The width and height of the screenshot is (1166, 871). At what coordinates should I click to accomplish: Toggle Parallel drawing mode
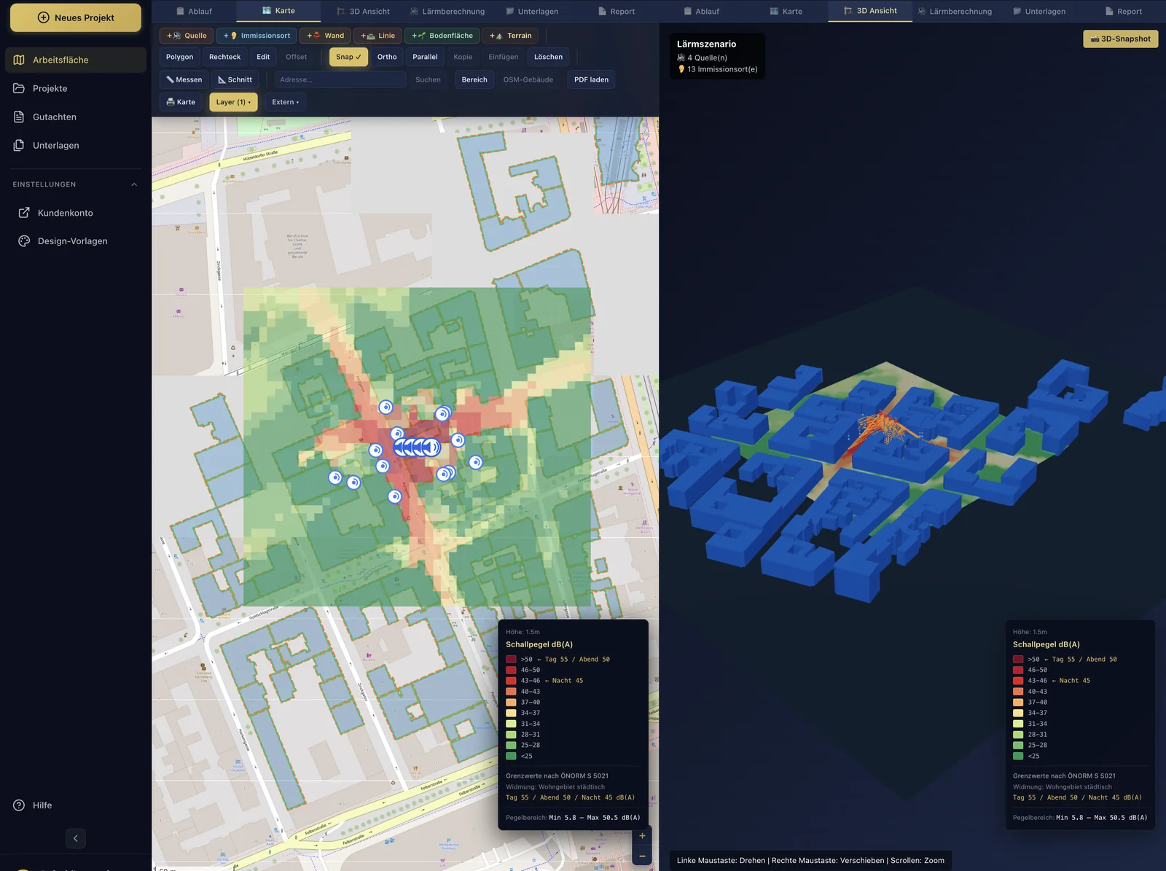tap(425, 57)
